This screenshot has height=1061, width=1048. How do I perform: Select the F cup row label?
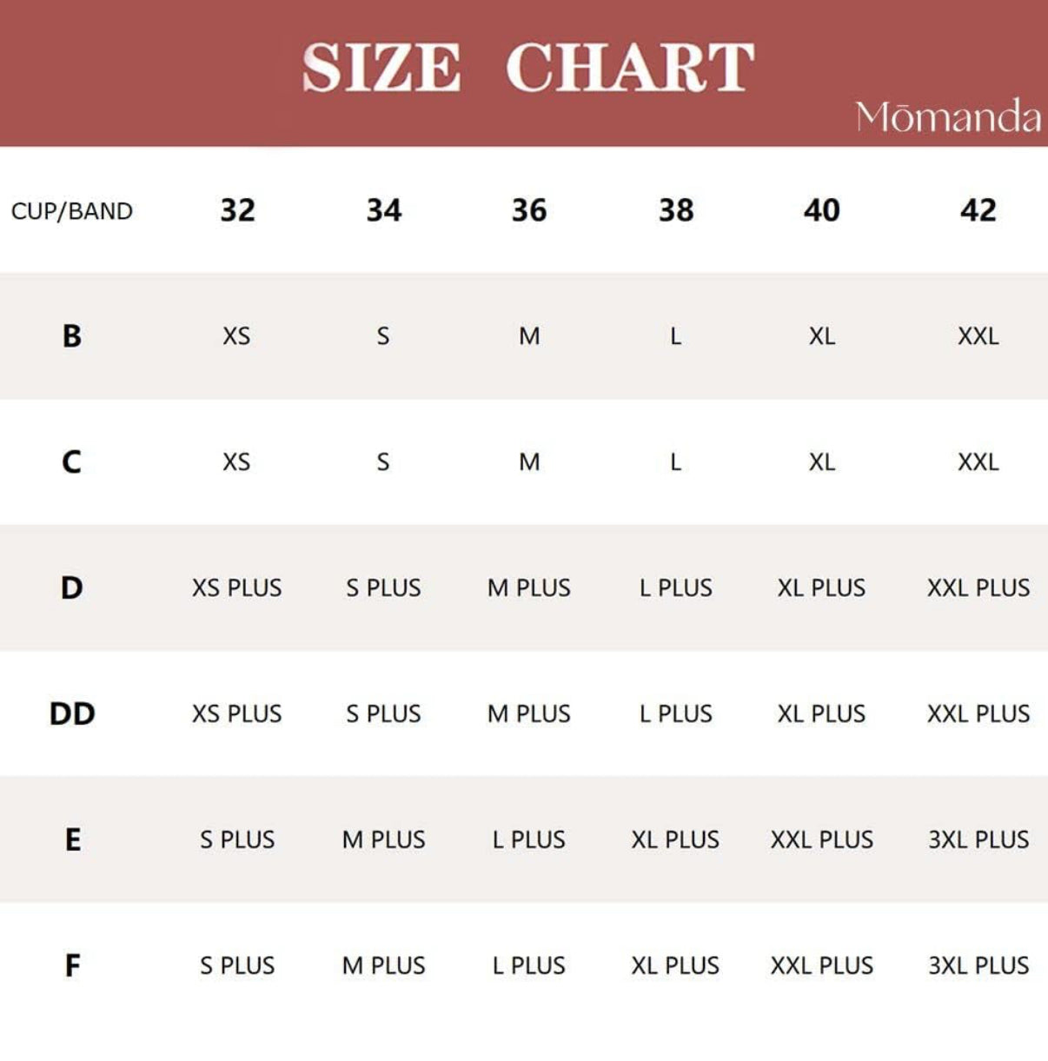pyautogui.click(x=73, y=965)
